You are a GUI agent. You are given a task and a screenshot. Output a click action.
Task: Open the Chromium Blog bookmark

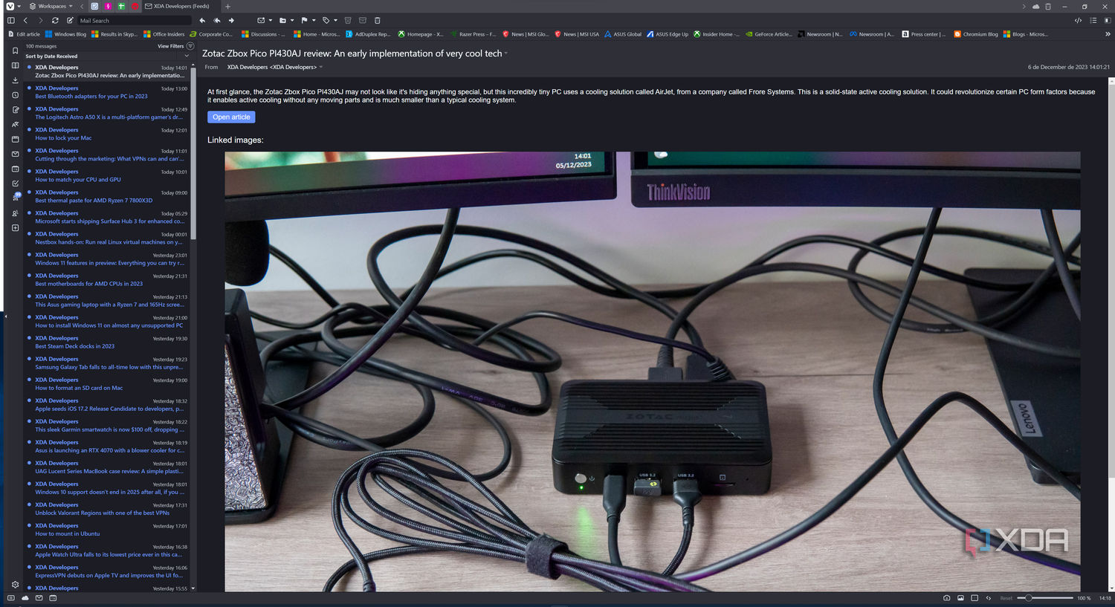(x=976, y=34)
